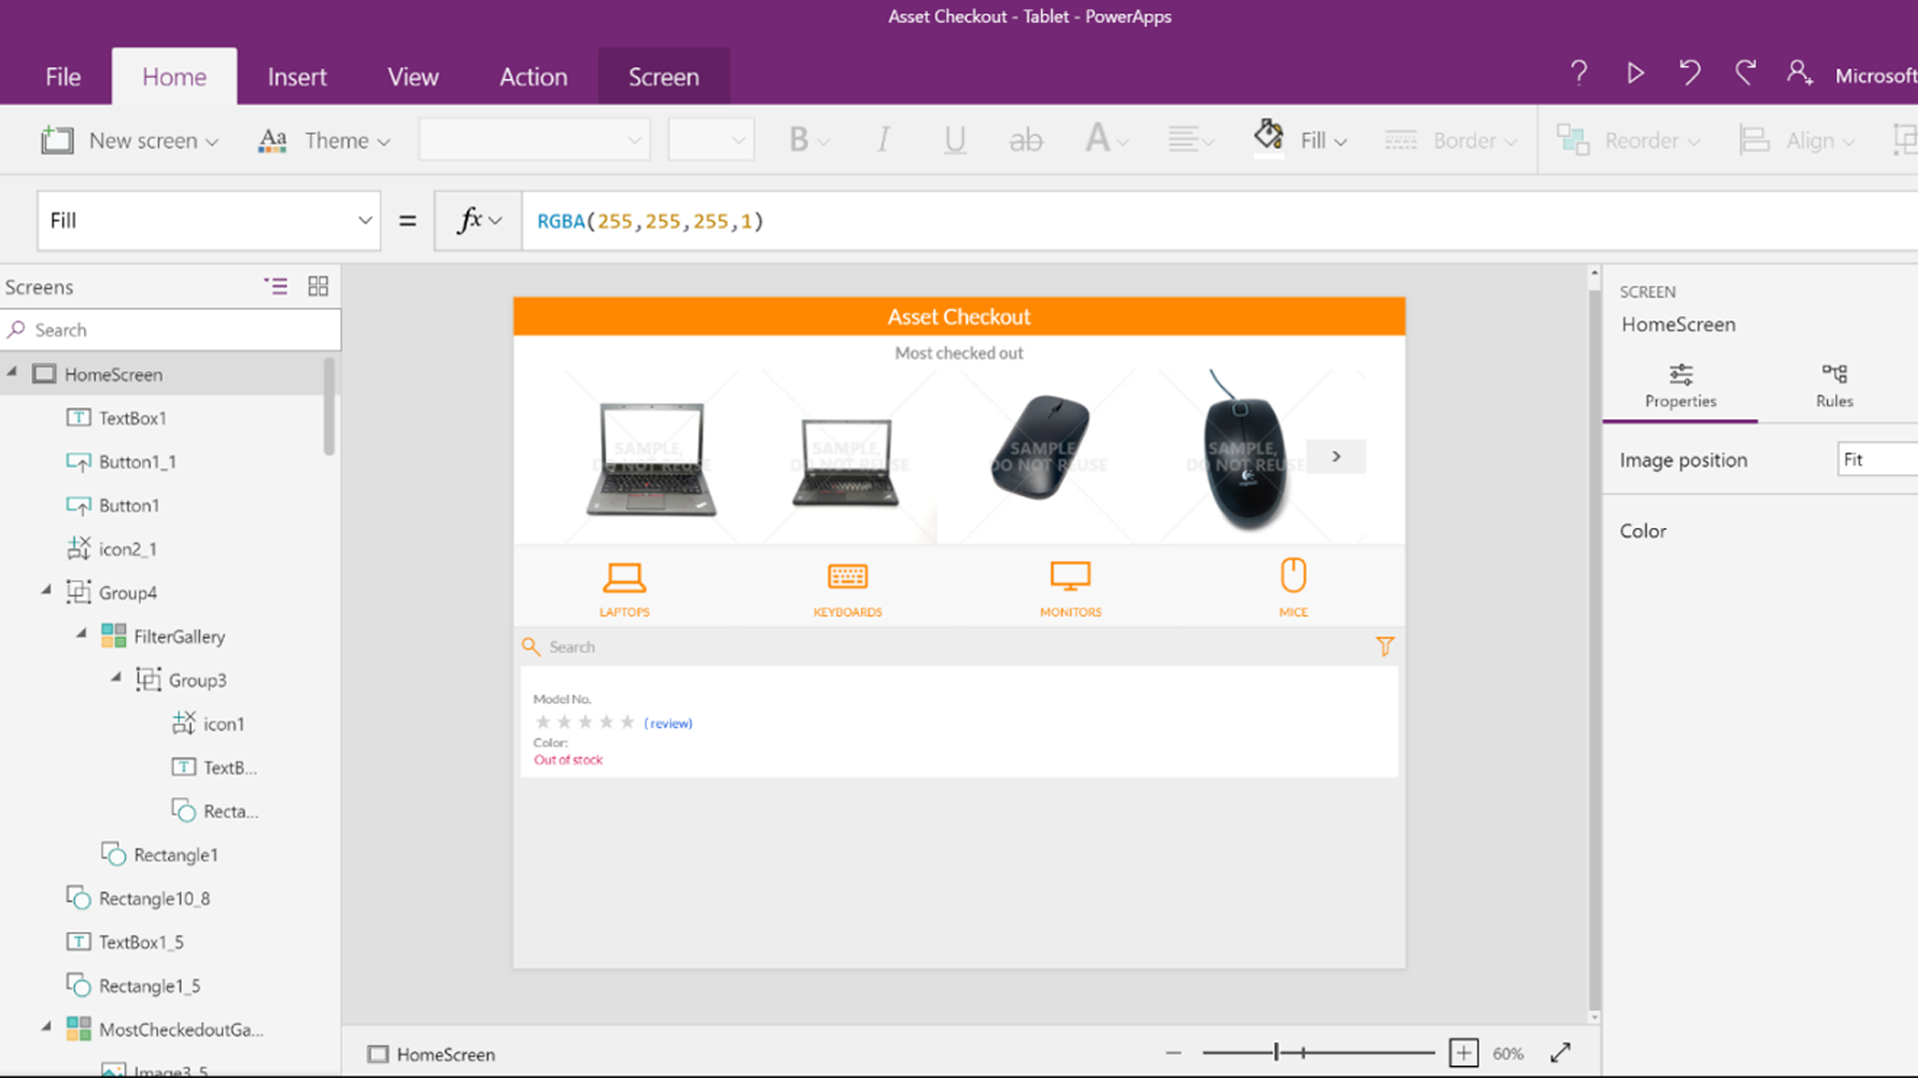
Task: Collapse the Group4 tree node
Action: click(x=46, y=591)
